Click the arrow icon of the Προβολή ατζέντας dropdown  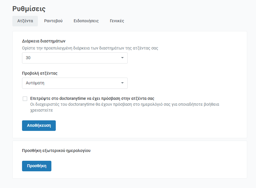[x=122, y=83]
